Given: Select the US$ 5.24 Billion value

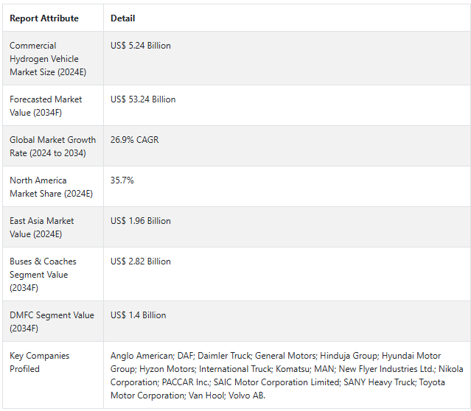Looking at the screenshot, I should (x=141, y=46).
